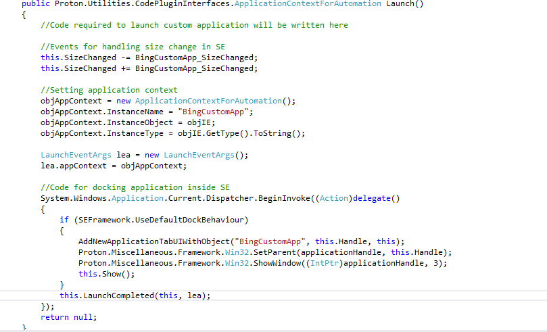Viewport: 547px width, 332px height.
Task: Click the line 'objAppContext = new ApplicationContextForAutomation();'
Action: (168, 101)
